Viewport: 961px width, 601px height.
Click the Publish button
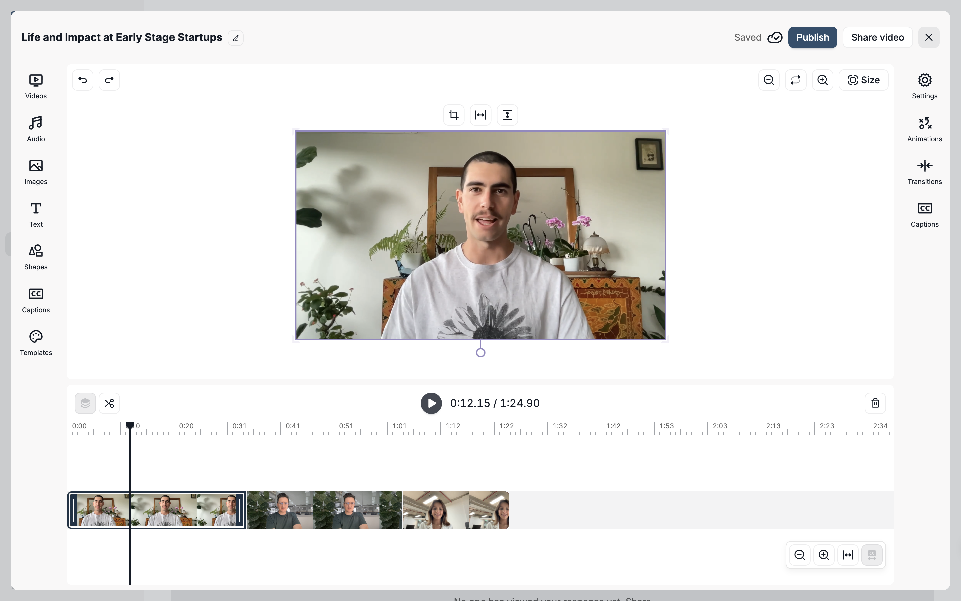point(813,37)
